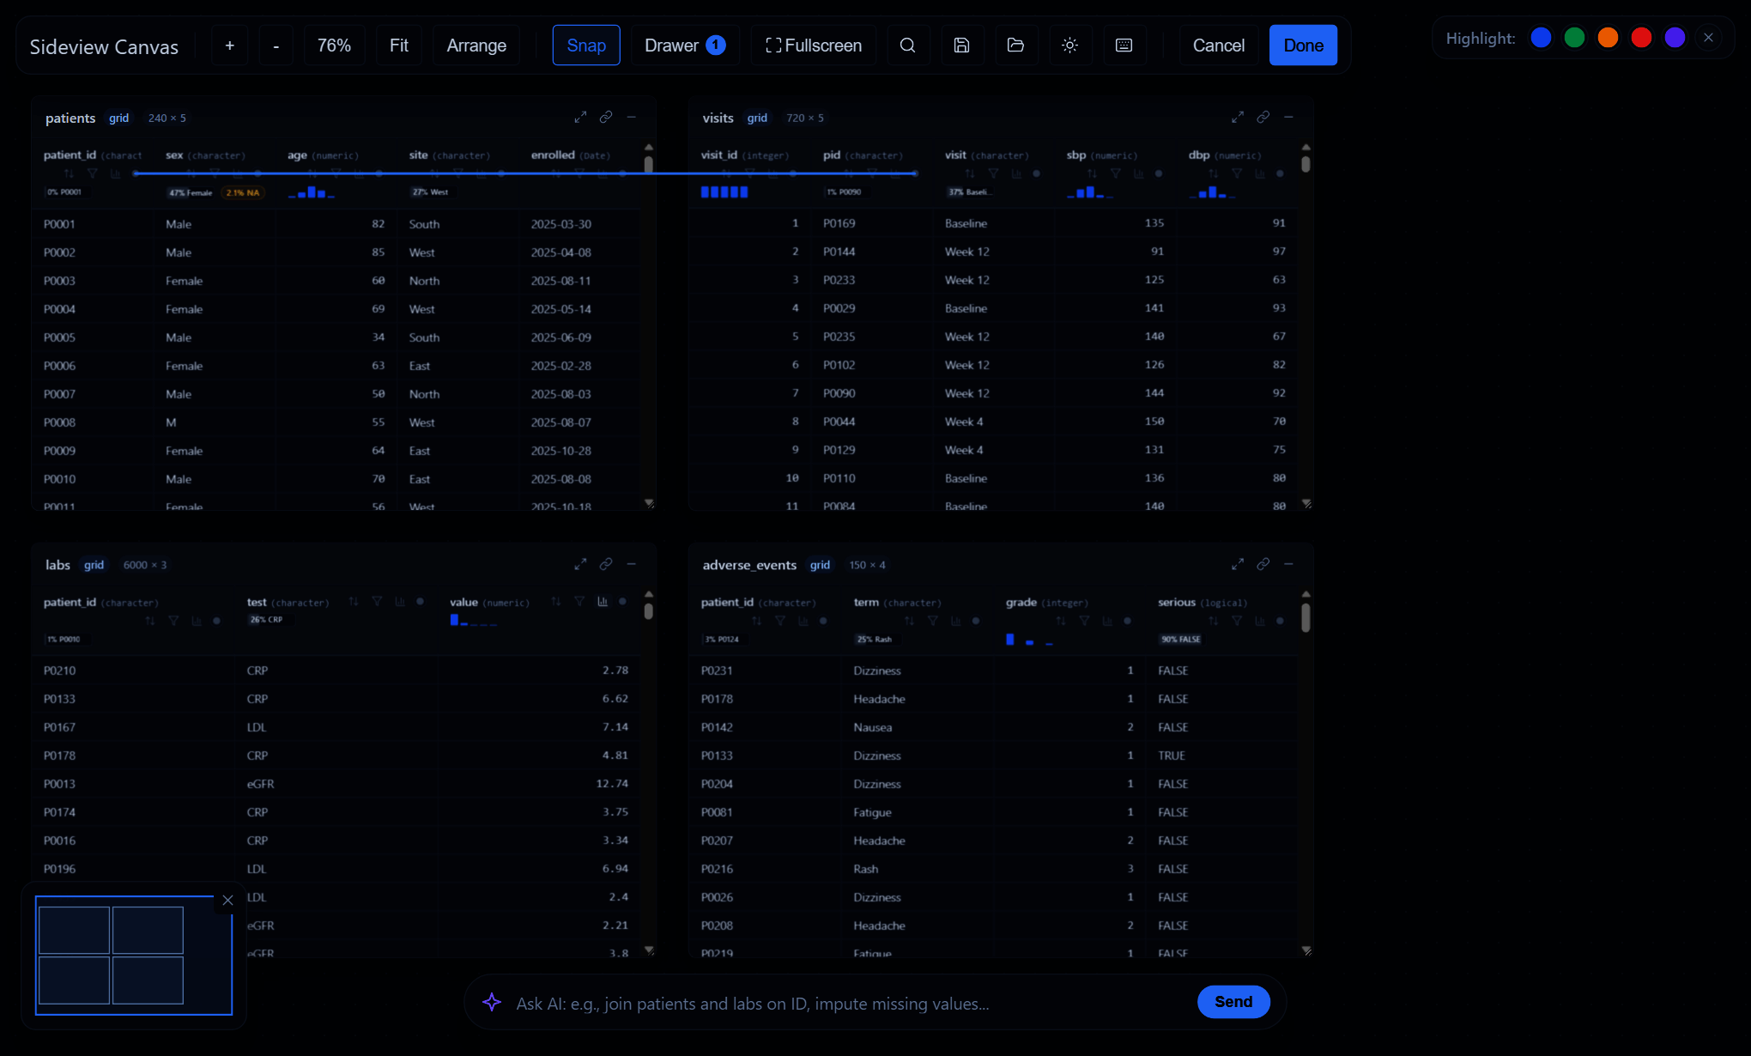Toggle the light/dark theme sun icon
This screenshot has width=1751, height=1056.
point(1069,46)
